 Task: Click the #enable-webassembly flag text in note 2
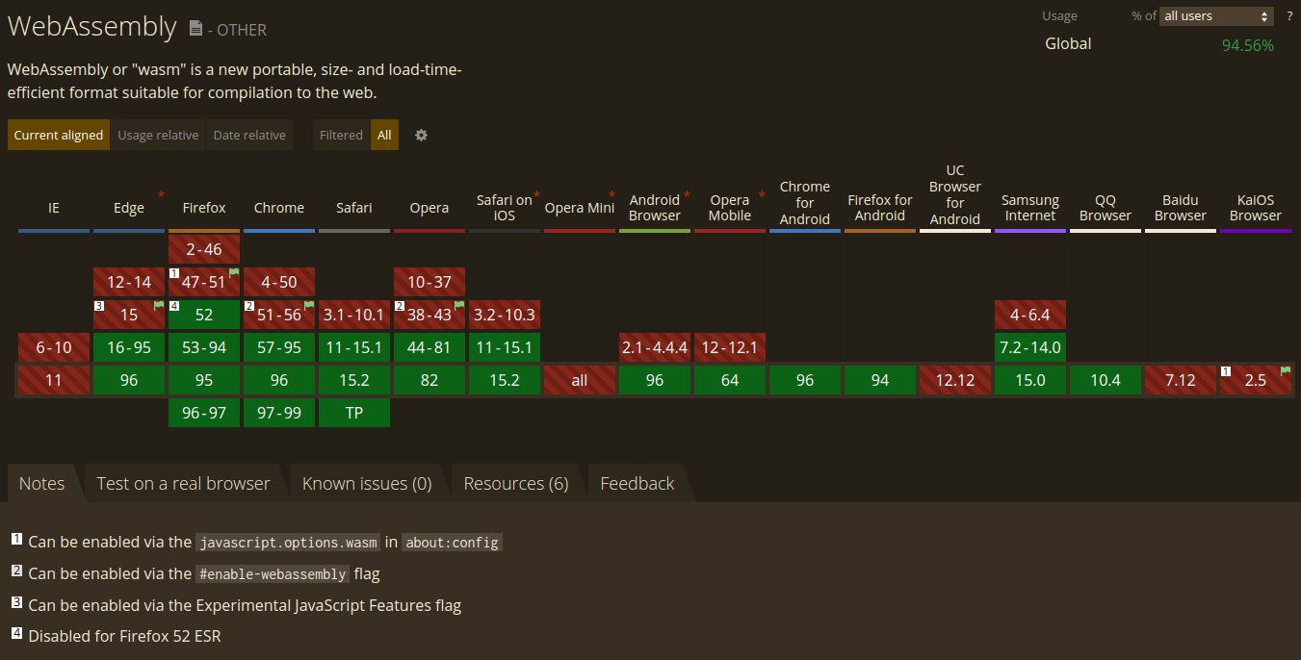(x=273, y=574)
